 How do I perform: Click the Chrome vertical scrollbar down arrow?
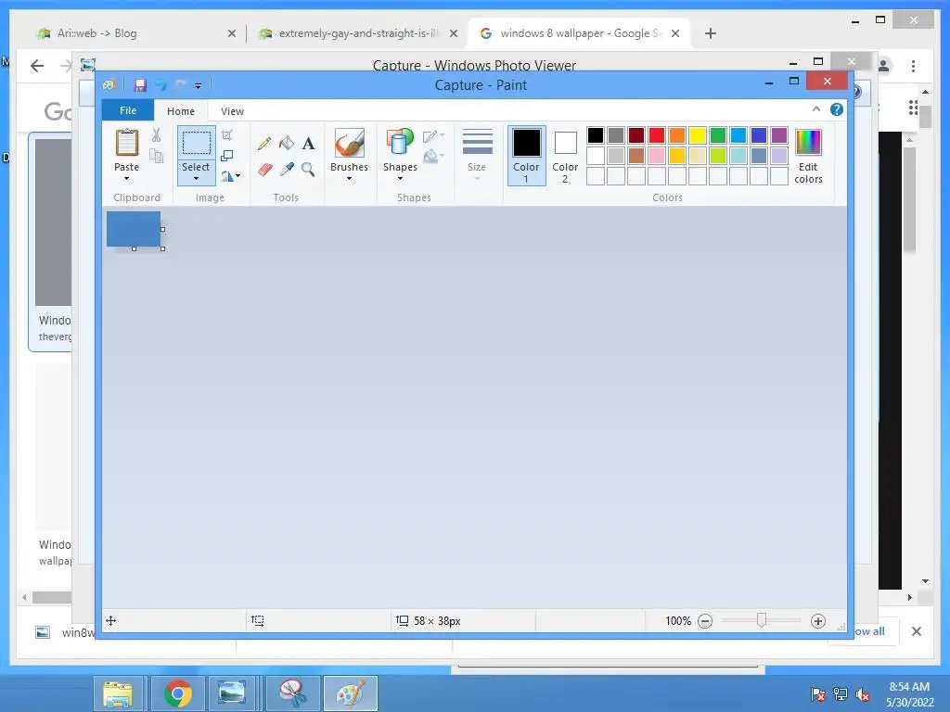coord(925,581)
